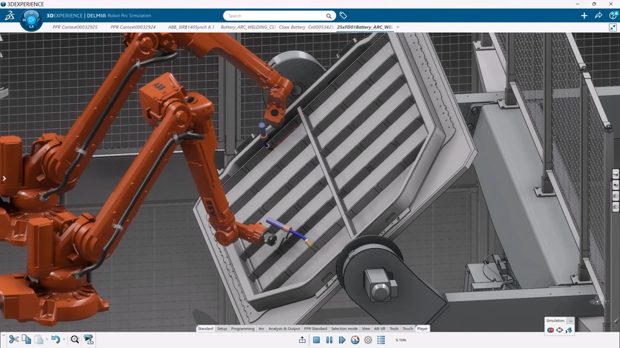This screenshot has height=348, width=620.
Task: Stop the simulation playback
Action: click(x=316, y=340)
